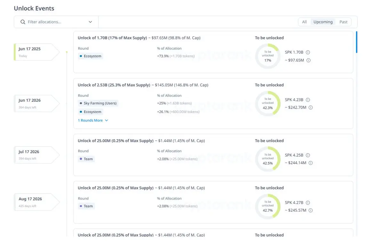The width and height of the screenshot is (384, 241).
Task: Open info icon next to SPK 1.70B
Action: (308, 52)
